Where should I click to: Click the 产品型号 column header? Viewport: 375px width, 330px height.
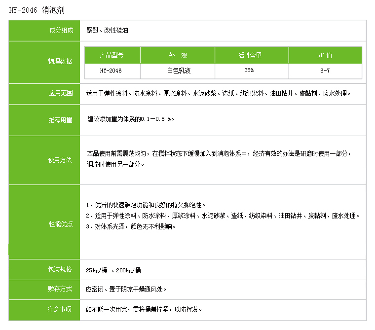tap(112, 55)
